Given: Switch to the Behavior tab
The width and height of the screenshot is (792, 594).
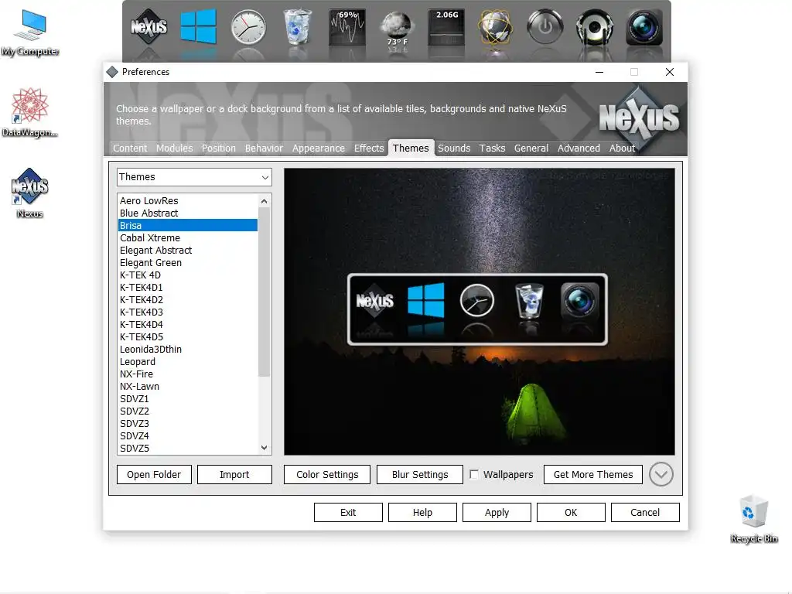Looking at the screenshot, I should pos(264,148).
